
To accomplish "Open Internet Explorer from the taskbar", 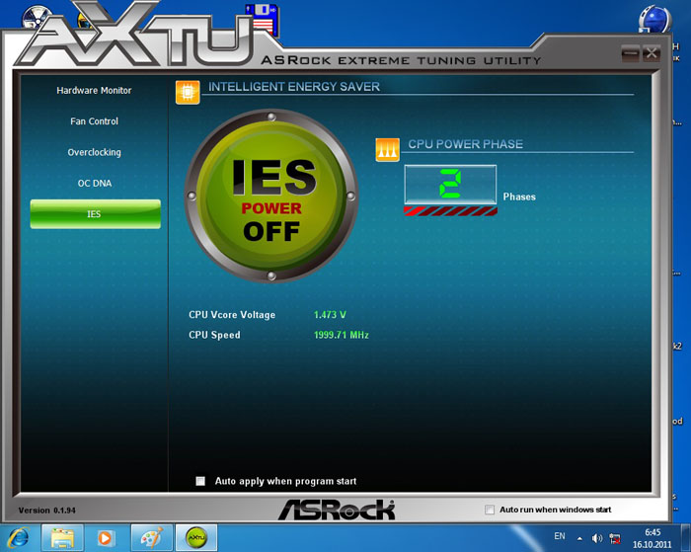I will (x=19, y=538).
